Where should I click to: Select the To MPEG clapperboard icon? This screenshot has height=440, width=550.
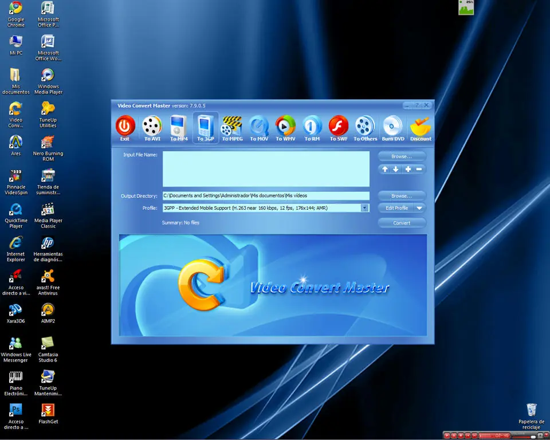click(232, 125)
